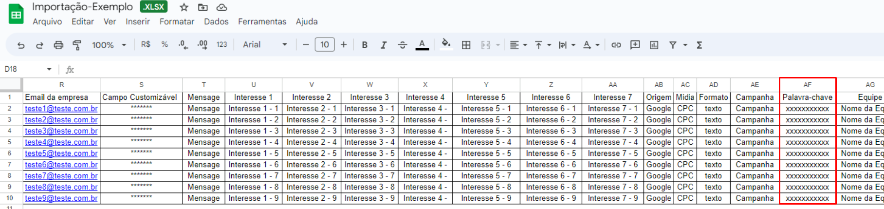
Task: Click the fill color bucket icon
Action: click(x=446, y=44)
